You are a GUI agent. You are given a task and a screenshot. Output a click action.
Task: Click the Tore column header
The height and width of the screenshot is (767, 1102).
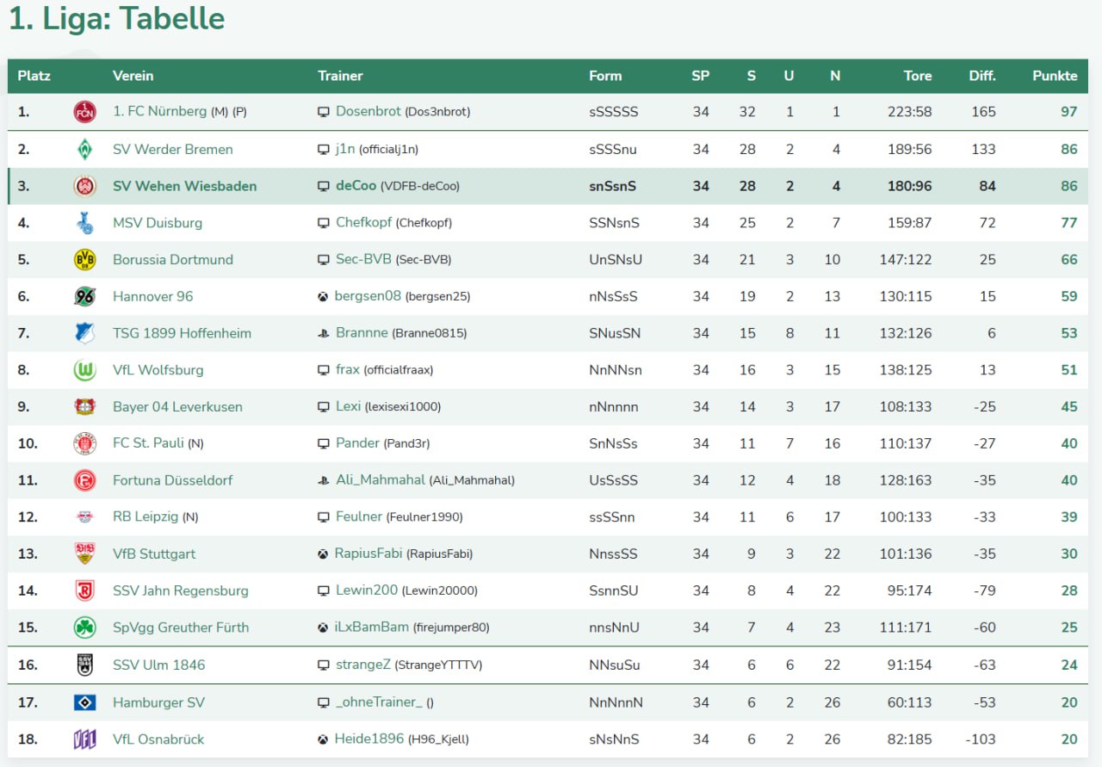coord(917,76)
